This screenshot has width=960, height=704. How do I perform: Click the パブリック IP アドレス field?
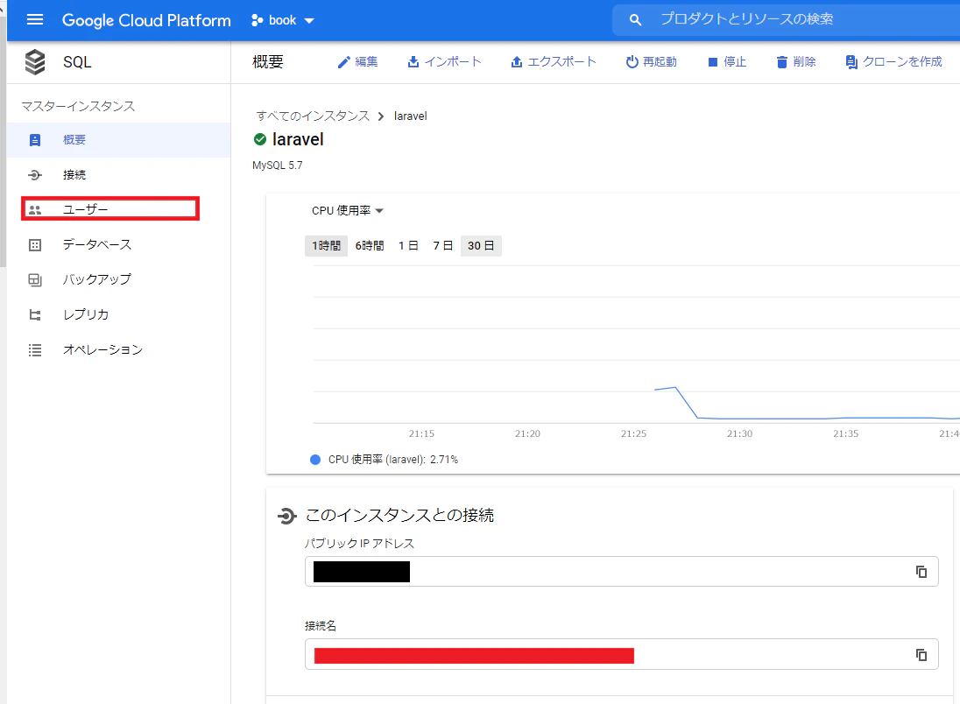point(621,572)
